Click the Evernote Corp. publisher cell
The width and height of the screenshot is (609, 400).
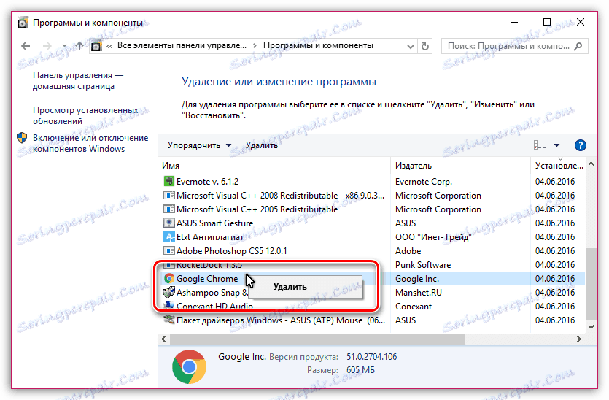(423, 182)
